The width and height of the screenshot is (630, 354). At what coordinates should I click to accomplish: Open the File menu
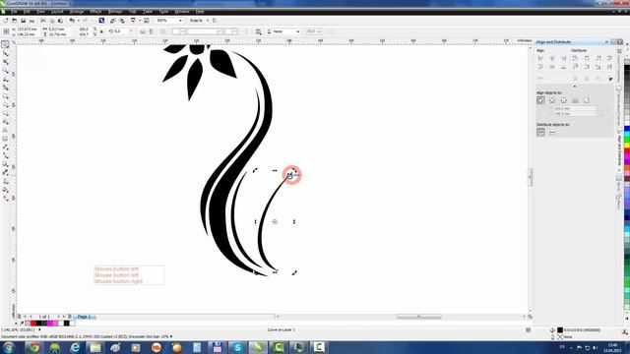coord(14,12)
